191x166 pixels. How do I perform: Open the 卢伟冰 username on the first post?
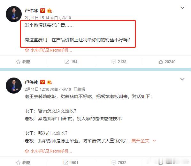click(x=32, y=11)
